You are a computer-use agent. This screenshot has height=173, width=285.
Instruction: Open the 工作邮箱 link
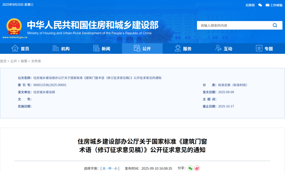click(276, 5)
